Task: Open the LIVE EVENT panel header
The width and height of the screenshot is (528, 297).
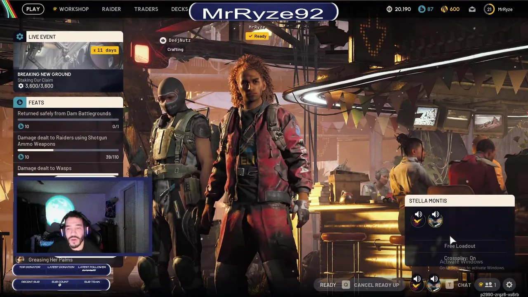Action: click(68, 37)
